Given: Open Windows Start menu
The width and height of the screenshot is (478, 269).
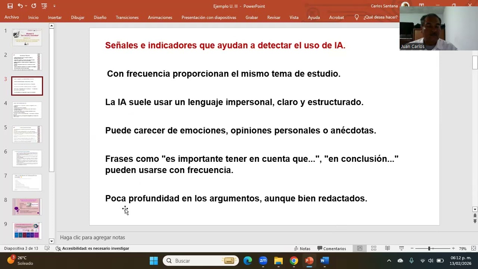Looking at the screenshot, I should [154, 261].
